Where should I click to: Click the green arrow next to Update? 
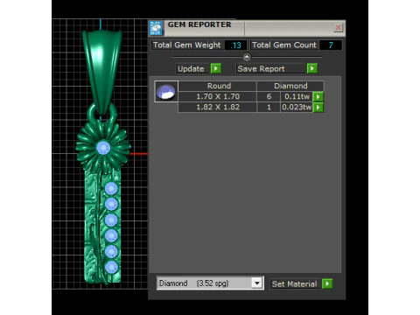coord(216,68)
